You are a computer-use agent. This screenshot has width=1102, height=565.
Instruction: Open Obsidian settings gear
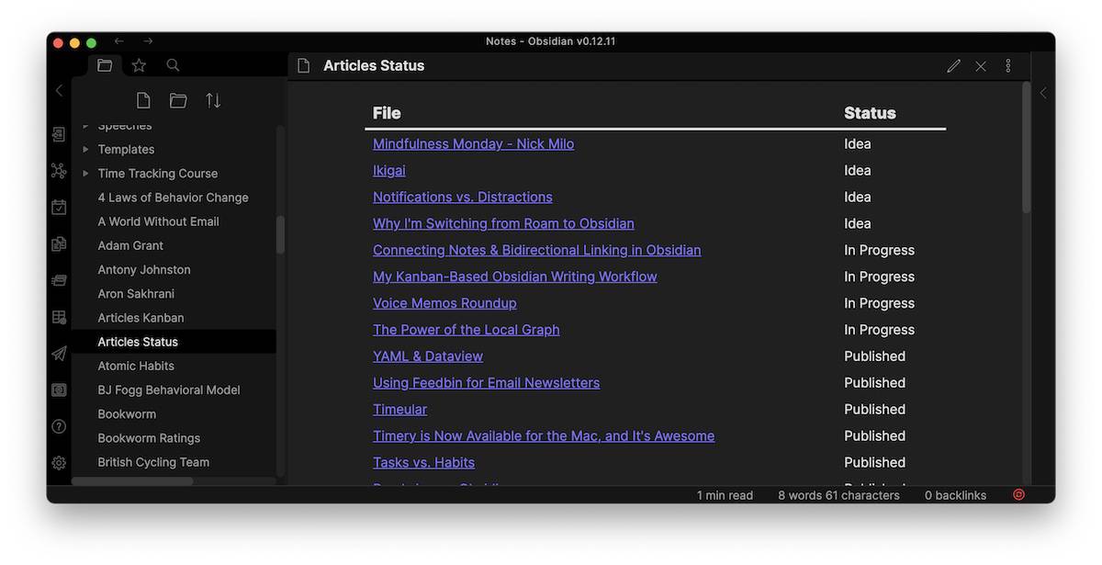[59, 463]
